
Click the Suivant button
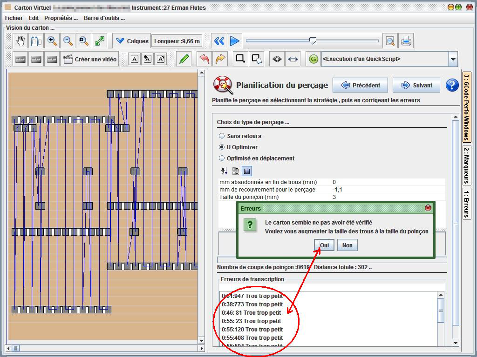pos(416,85)
